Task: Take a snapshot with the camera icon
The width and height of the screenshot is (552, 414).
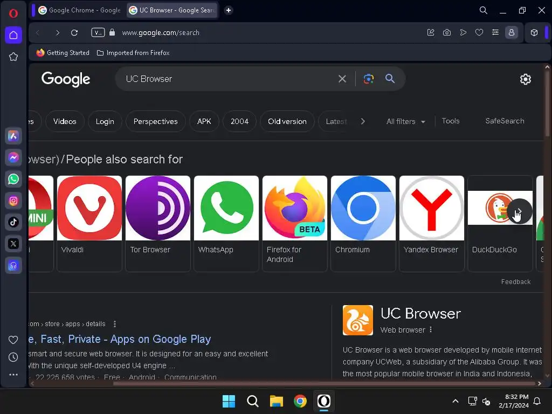Action: click(447, 33)
